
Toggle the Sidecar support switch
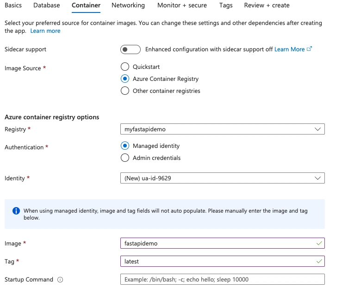pyautogui.click(x=131, y=49)
